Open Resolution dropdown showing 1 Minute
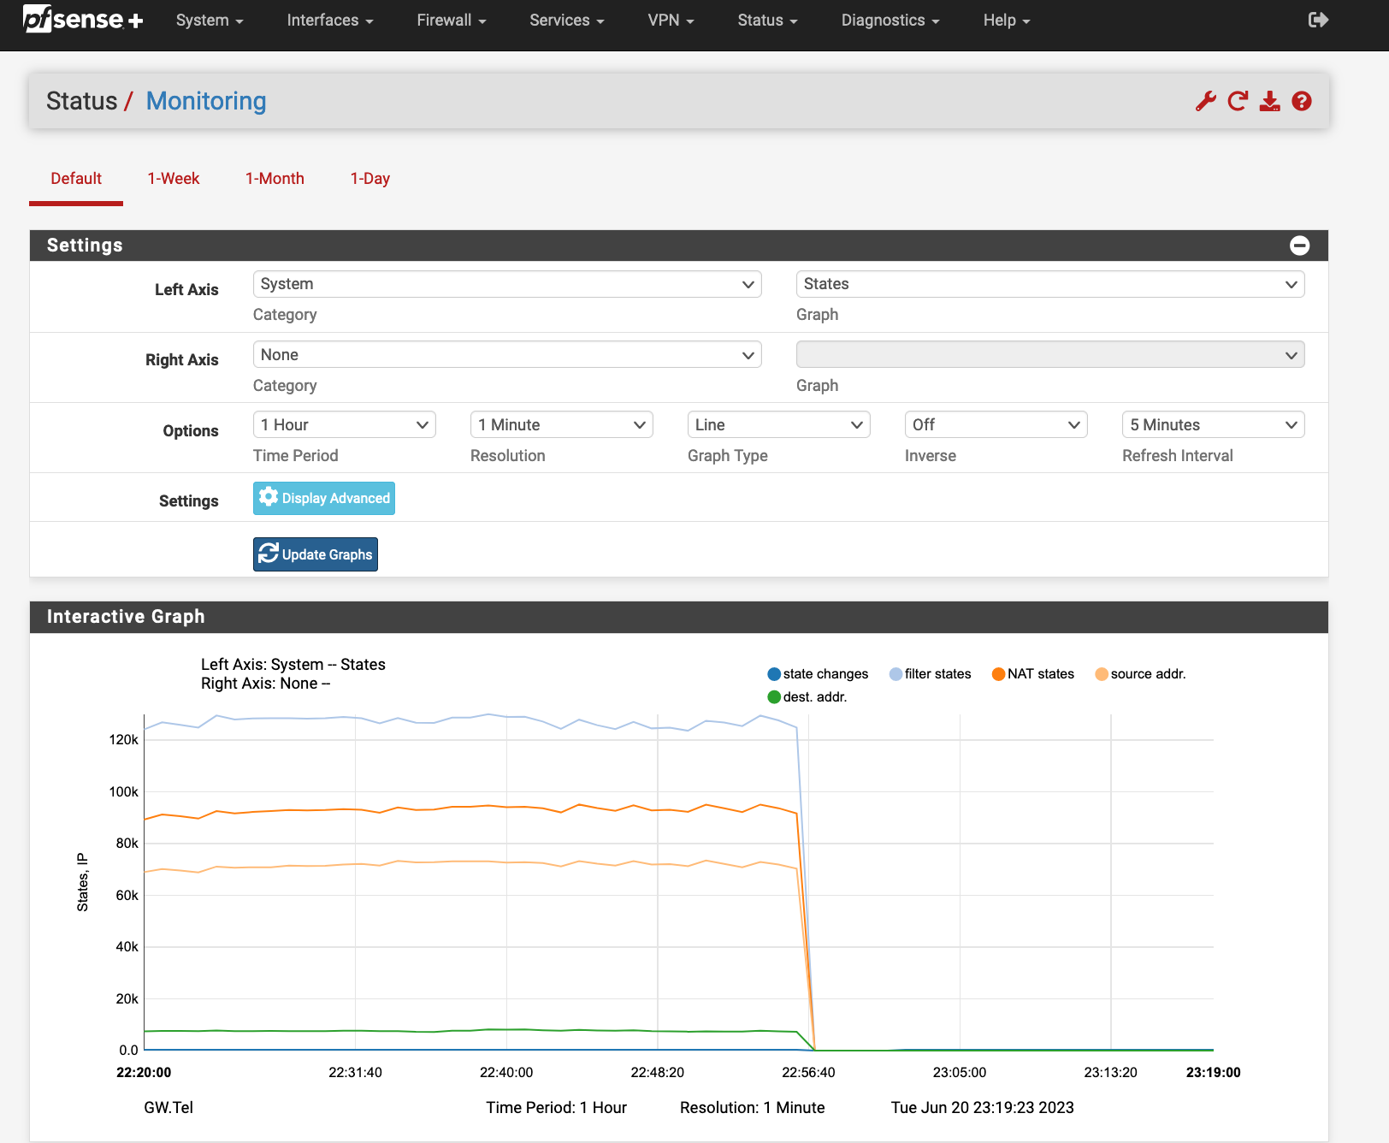The height and width of the screenshot is (1143, 1389). point(562,425)
